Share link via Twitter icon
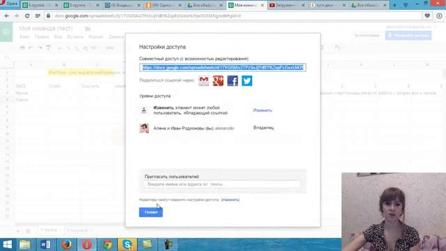446x251 pixels. pyautogui.click(x=247, y=81)
